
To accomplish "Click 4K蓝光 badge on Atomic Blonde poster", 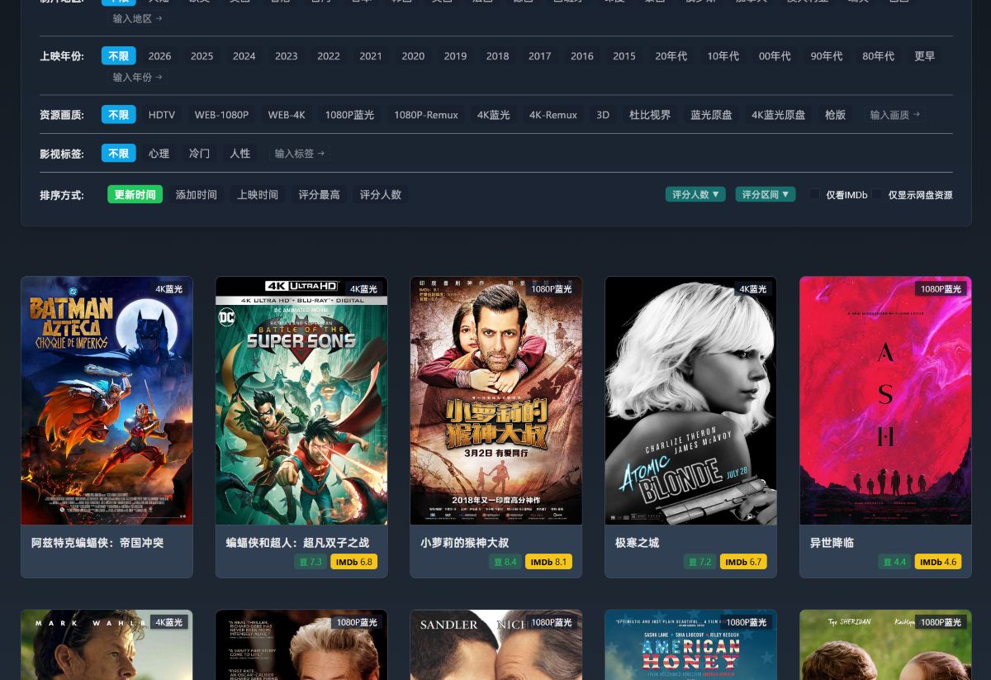I will [x=752, y=289].
